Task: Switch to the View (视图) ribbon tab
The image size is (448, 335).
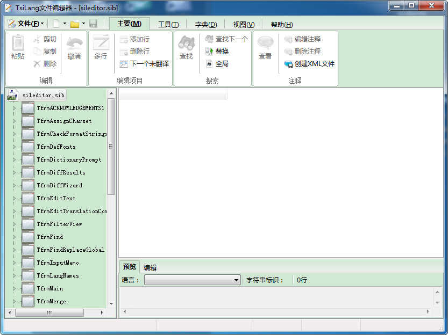Action: [x=244, y=25]
